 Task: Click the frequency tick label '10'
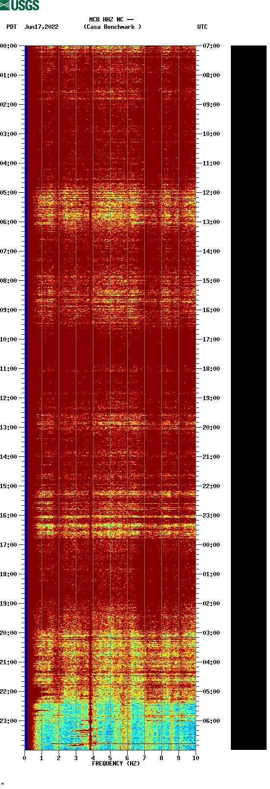[196, 758]
